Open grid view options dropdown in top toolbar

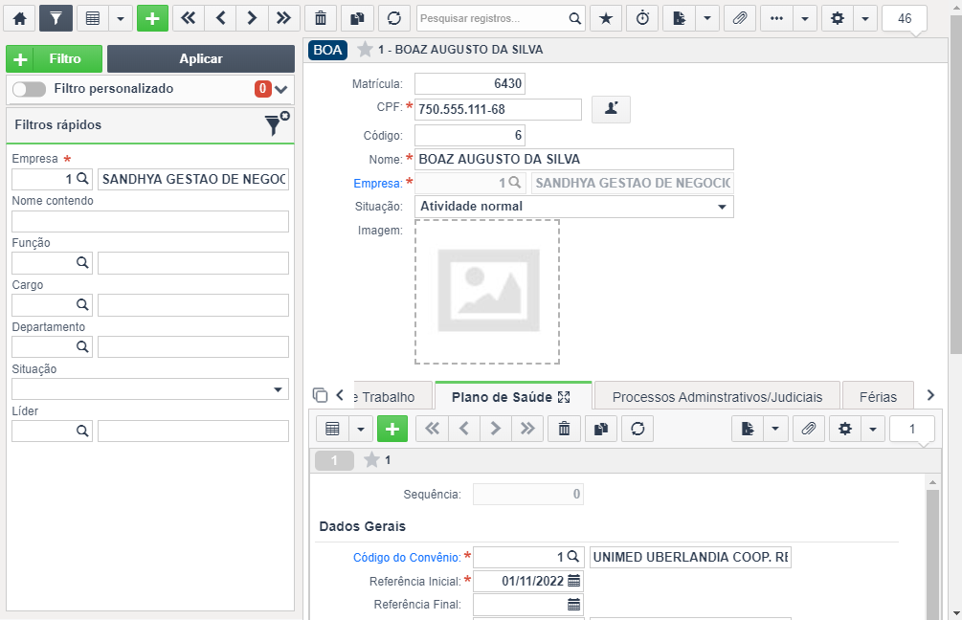121,18
